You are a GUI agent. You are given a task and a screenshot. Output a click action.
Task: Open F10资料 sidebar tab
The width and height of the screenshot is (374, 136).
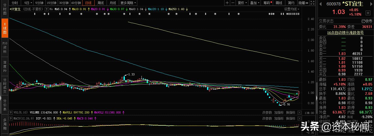click(x=5, y=47)
